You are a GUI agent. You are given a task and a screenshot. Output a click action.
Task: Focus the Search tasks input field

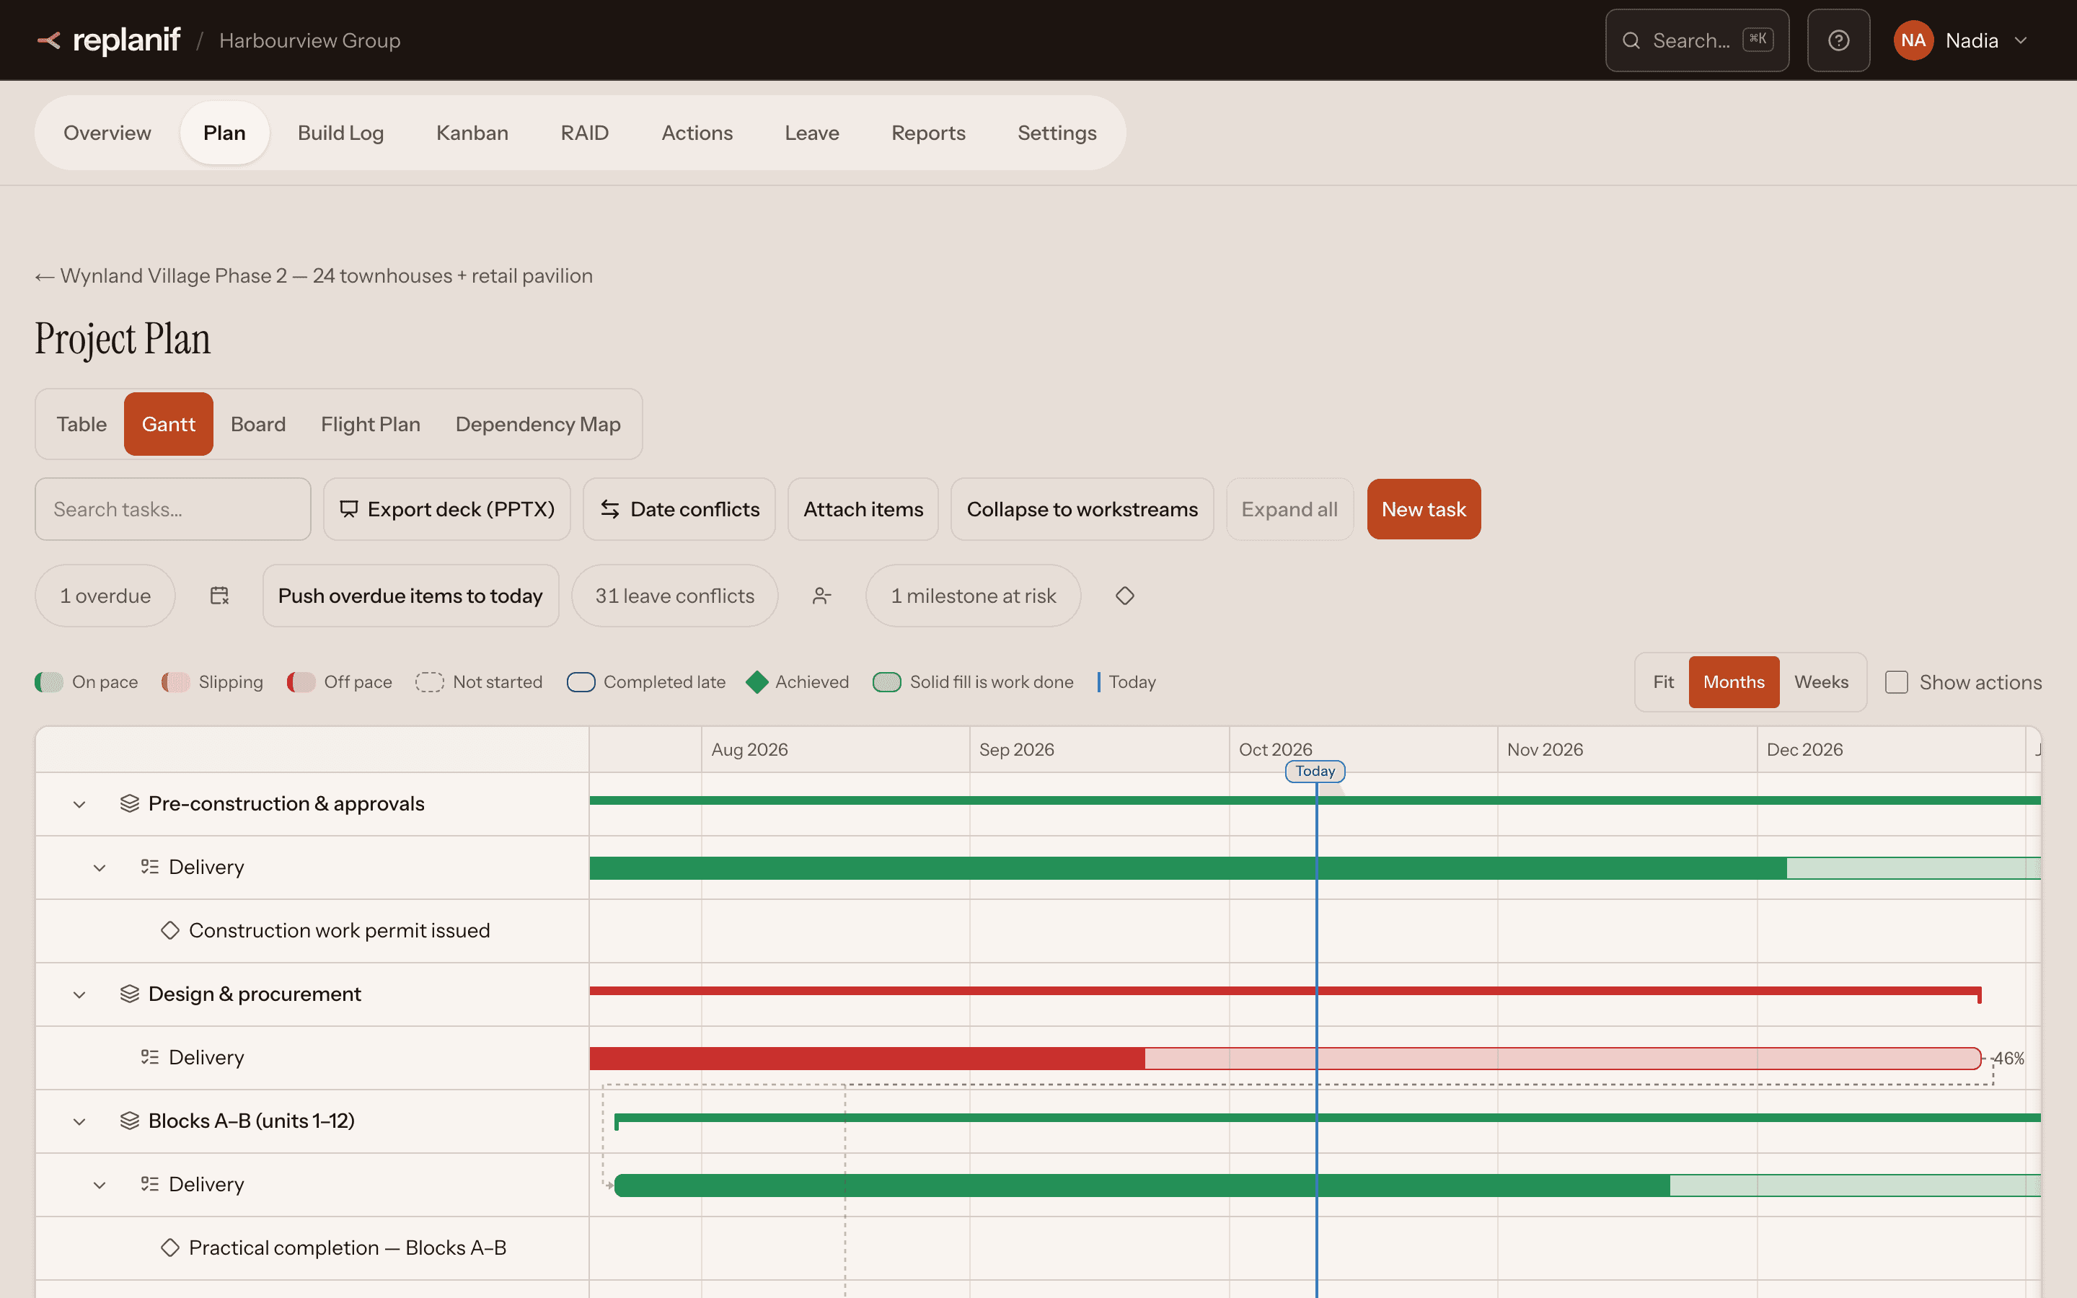pyautogui.click(x=172, y=509)
